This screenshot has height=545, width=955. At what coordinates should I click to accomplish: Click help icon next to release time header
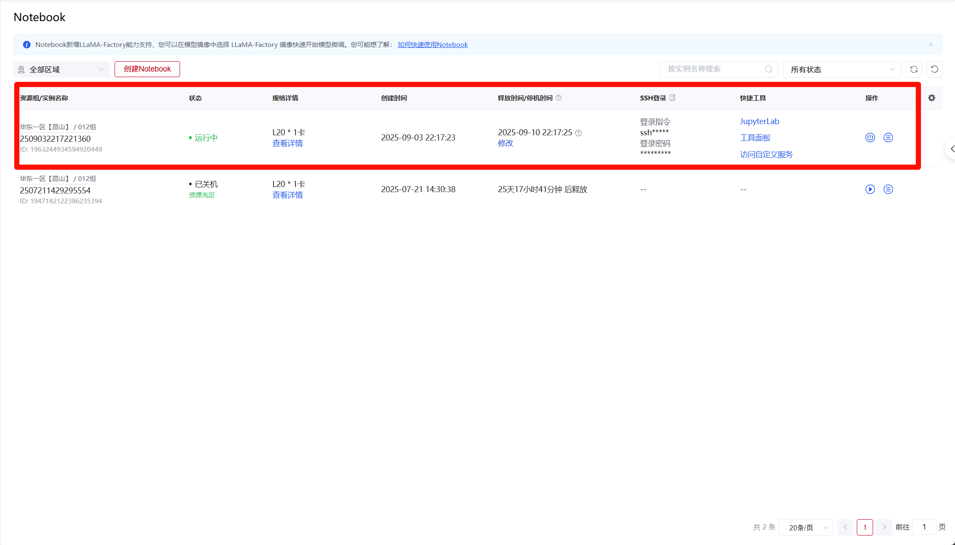point(558,98)
